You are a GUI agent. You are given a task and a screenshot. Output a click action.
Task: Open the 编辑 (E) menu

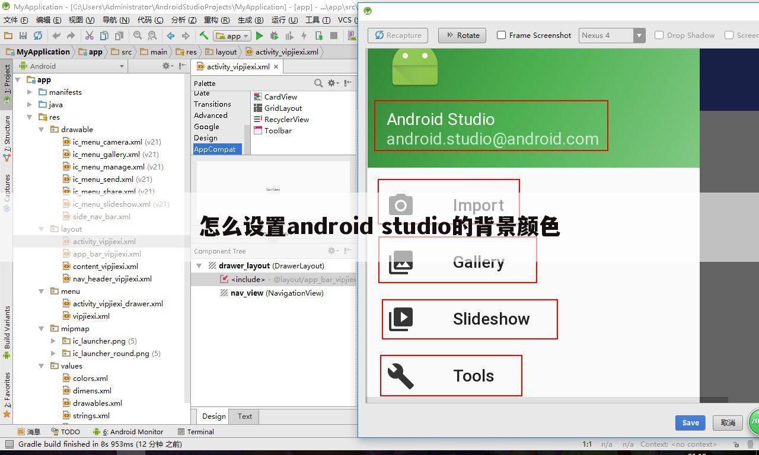pos(48,20)
